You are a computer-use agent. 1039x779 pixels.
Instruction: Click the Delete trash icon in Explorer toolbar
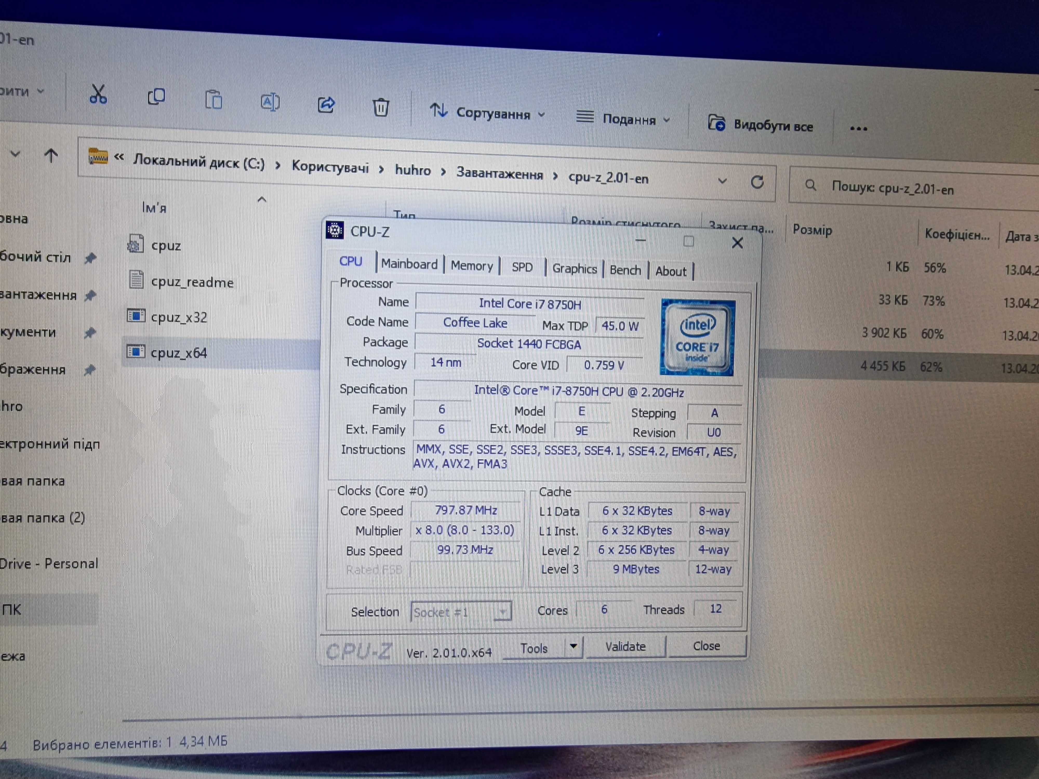tap(381, 108)
